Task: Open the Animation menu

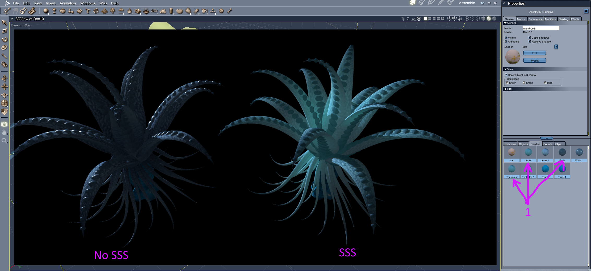Action: tap(68, 3)
